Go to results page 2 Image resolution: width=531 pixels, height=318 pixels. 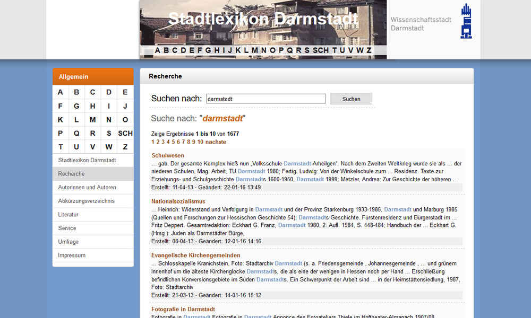158,142
